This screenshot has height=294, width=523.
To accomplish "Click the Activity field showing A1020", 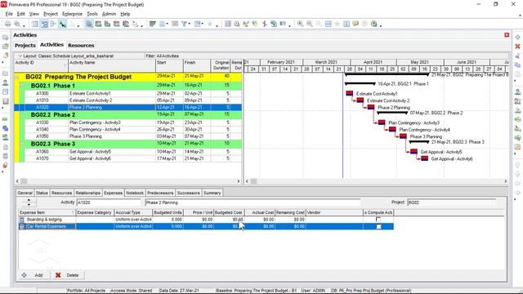I will click(109, 203).
